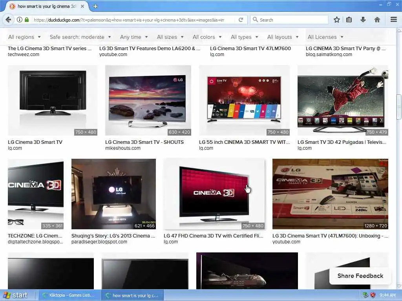Click the paradiseger.blogspot.com source text
This screenshot has width=402, height=301.
pos(99,242)
